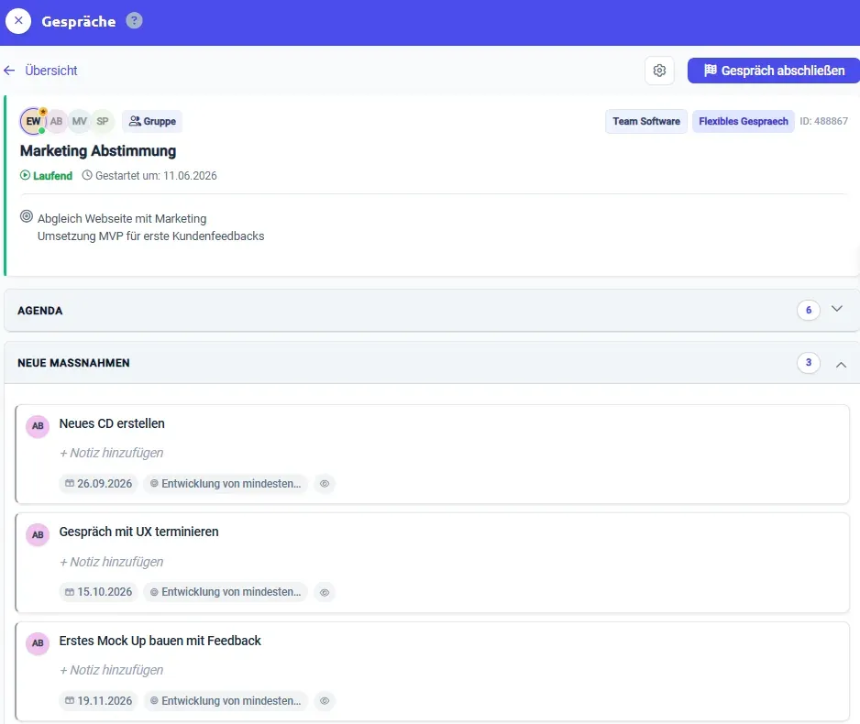Select the EW participant avatar

pyautogui.click(x=33, y=121)
